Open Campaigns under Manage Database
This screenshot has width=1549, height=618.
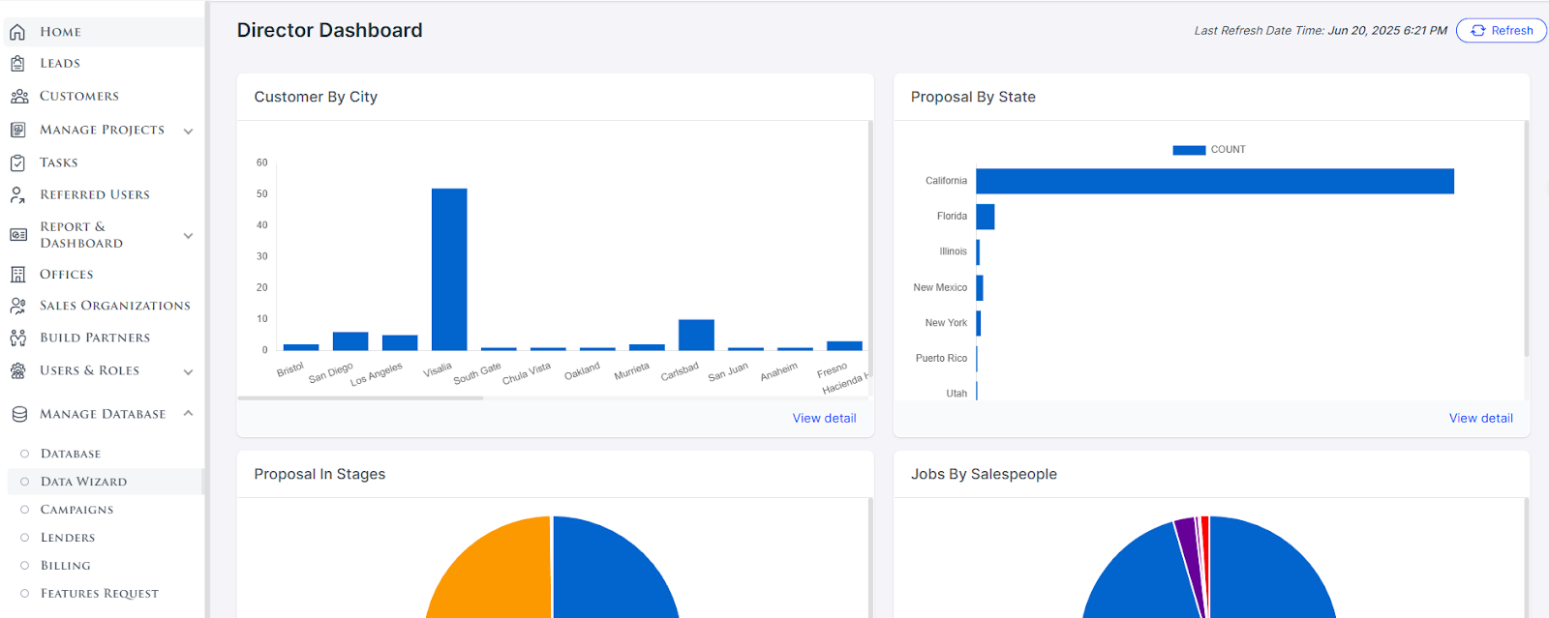76,510
